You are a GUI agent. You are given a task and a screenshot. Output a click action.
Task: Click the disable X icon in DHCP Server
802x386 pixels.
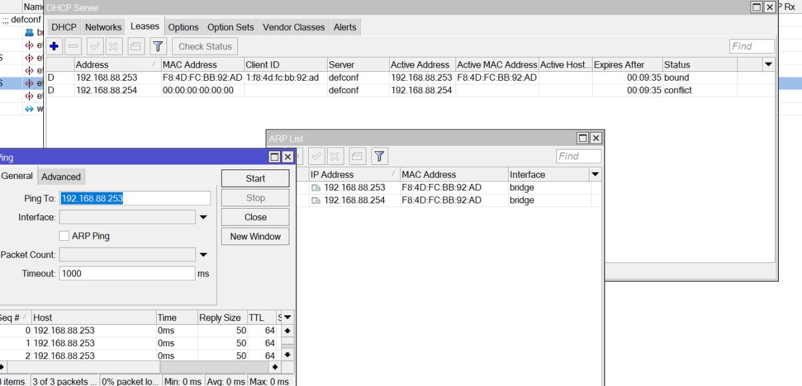point(113,46)
